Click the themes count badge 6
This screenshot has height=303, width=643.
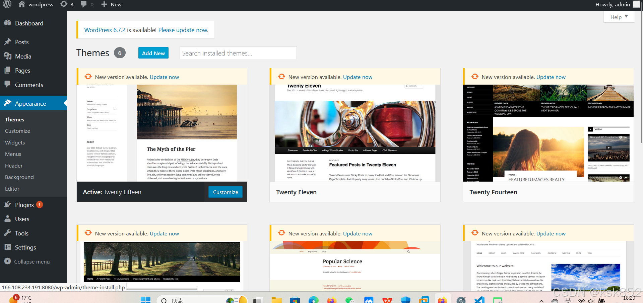point(120,53)
